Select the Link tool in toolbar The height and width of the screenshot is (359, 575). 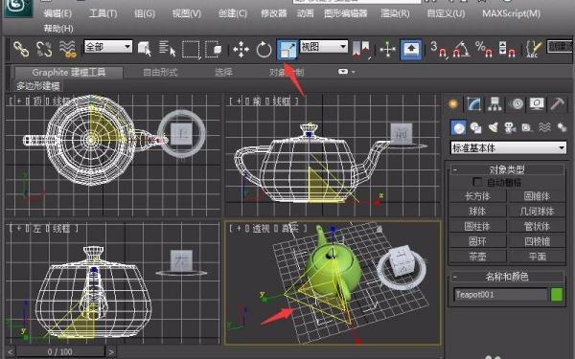tap(21, 49)
